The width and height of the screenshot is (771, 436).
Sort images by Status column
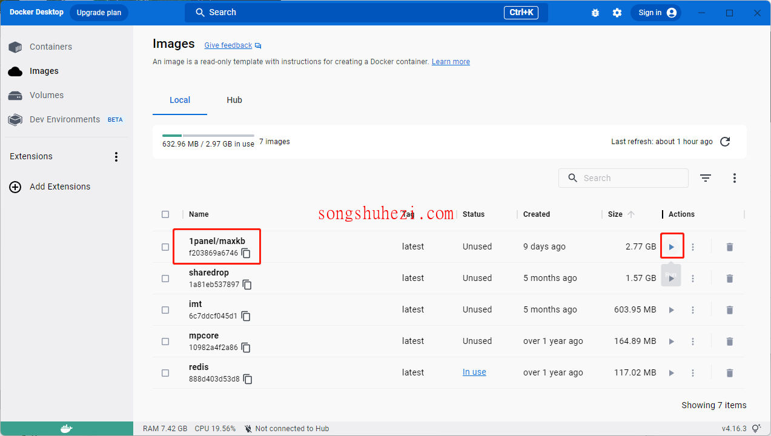(474, 214)
